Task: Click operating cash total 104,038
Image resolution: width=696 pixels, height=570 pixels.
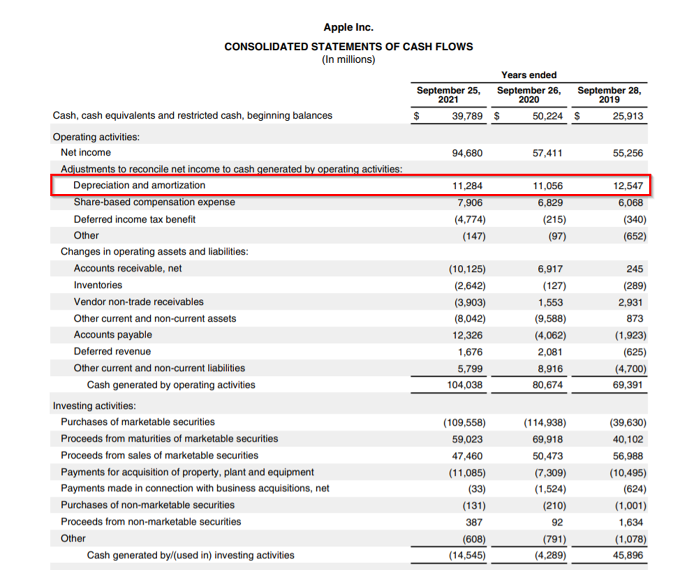Action: [x=465, y=385]
